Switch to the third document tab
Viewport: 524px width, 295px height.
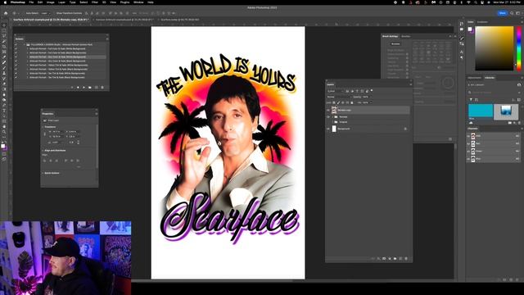click(x=180, y=20)
